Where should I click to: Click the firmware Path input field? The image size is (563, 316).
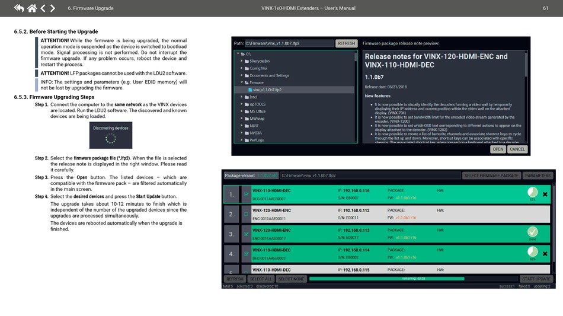(289, 43)
